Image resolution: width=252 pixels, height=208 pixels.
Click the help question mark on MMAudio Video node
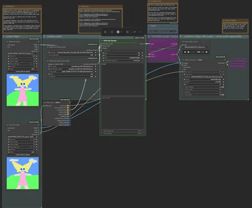[39, 41]
